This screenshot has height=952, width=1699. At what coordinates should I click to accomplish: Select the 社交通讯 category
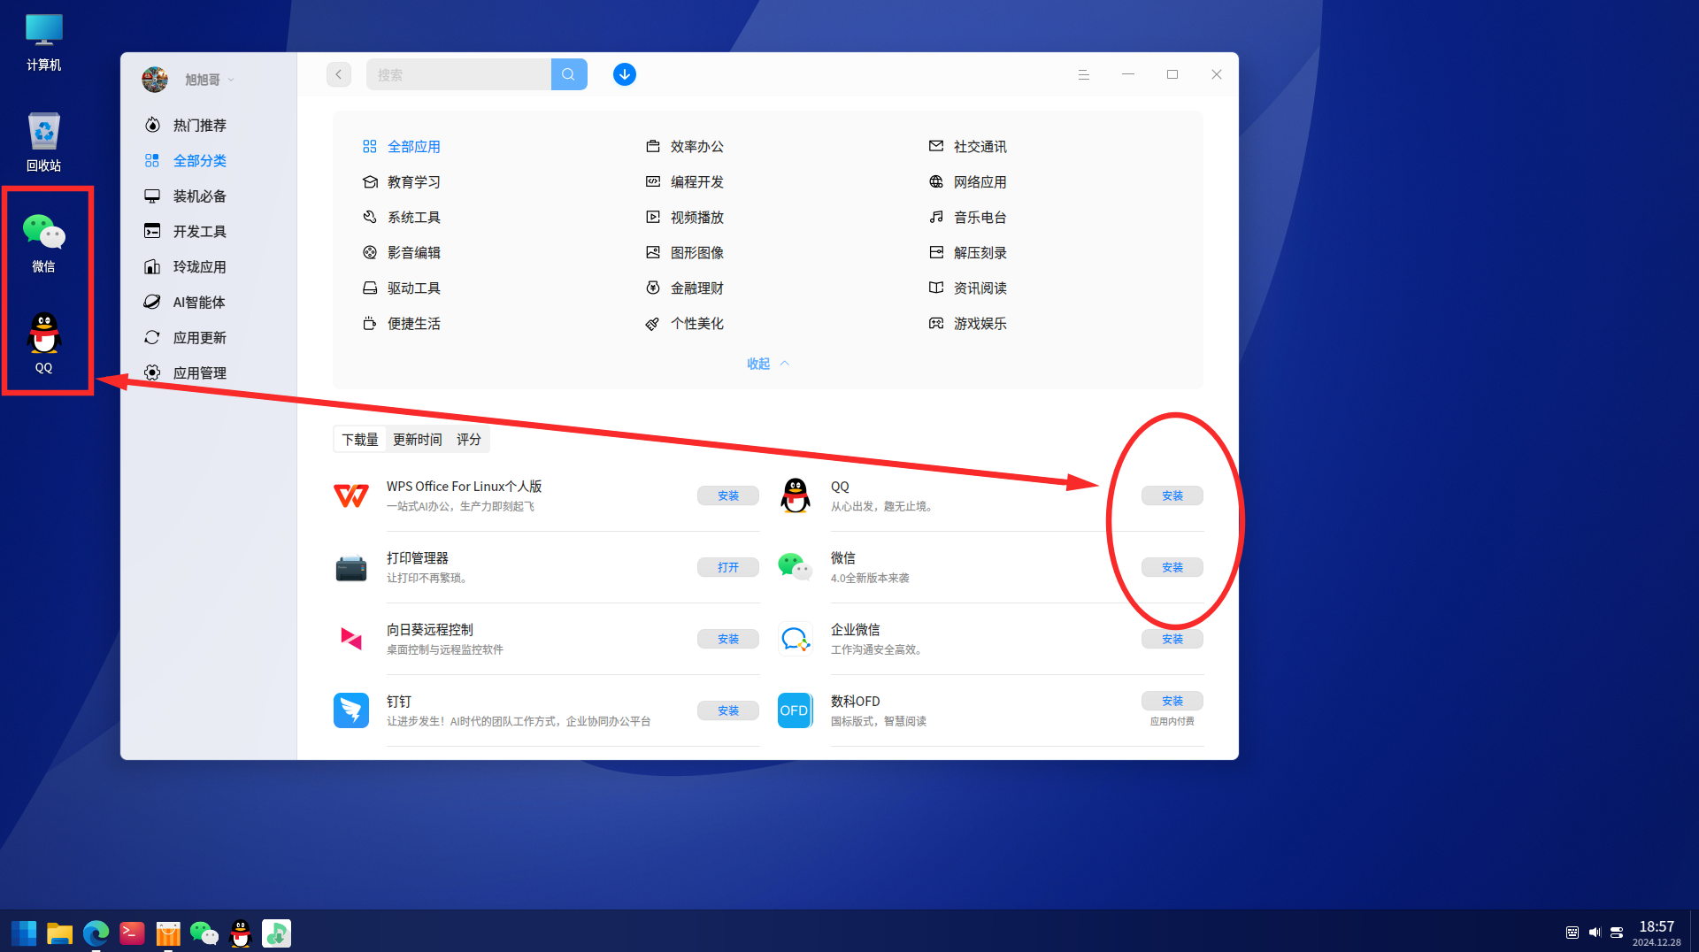(x=968, y=146)
